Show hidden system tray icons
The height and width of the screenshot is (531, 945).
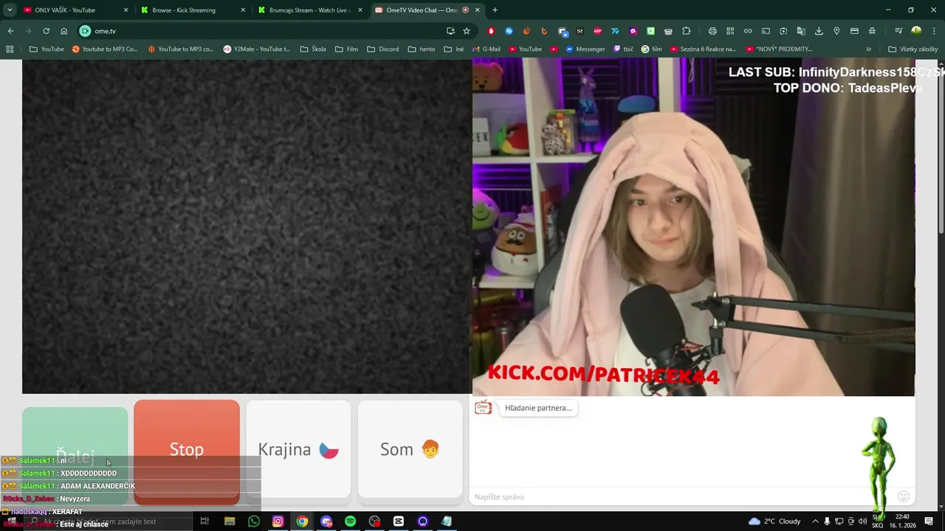[x=815, y=521]
